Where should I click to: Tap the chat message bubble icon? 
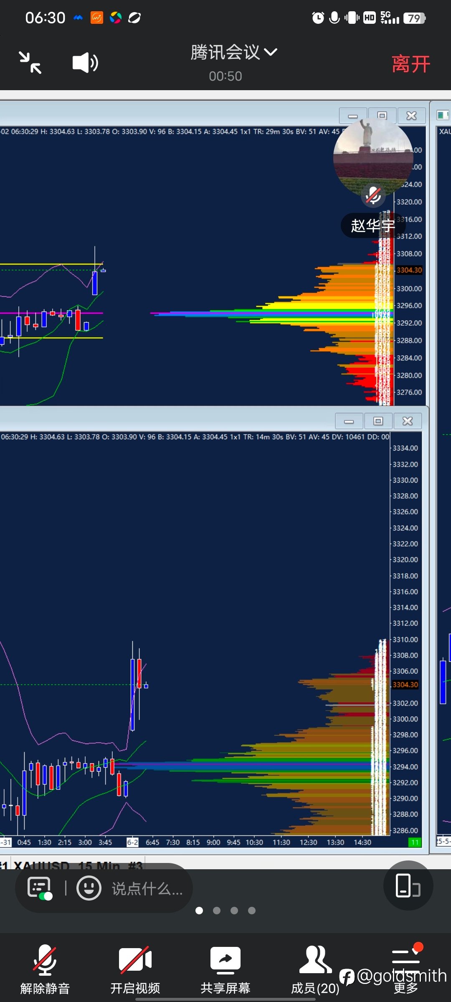40,888
